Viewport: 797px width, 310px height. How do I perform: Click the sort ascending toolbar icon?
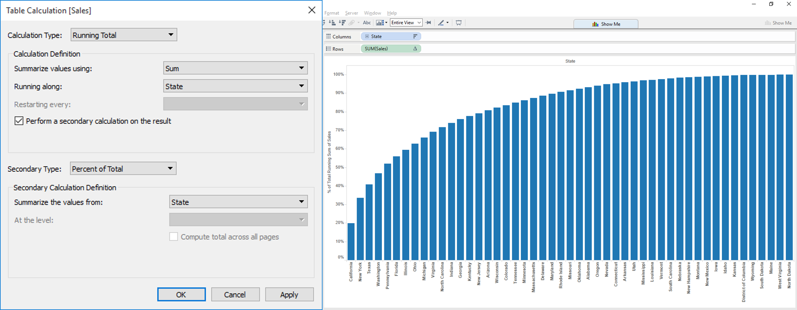[x=332, y=23]
